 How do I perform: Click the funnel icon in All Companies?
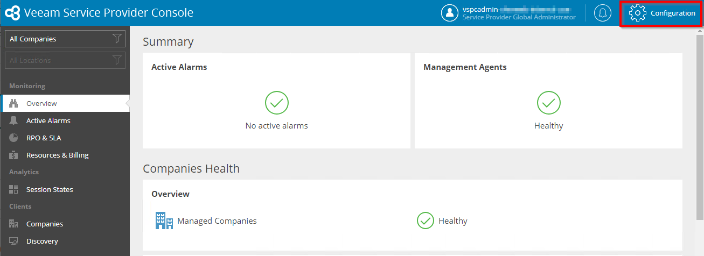117,39
